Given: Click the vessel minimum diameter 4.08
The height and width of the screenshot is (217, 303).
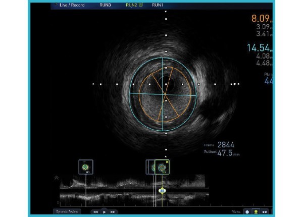Looking at the screenshot, I should pyautogui.click(x=263, y=56).
